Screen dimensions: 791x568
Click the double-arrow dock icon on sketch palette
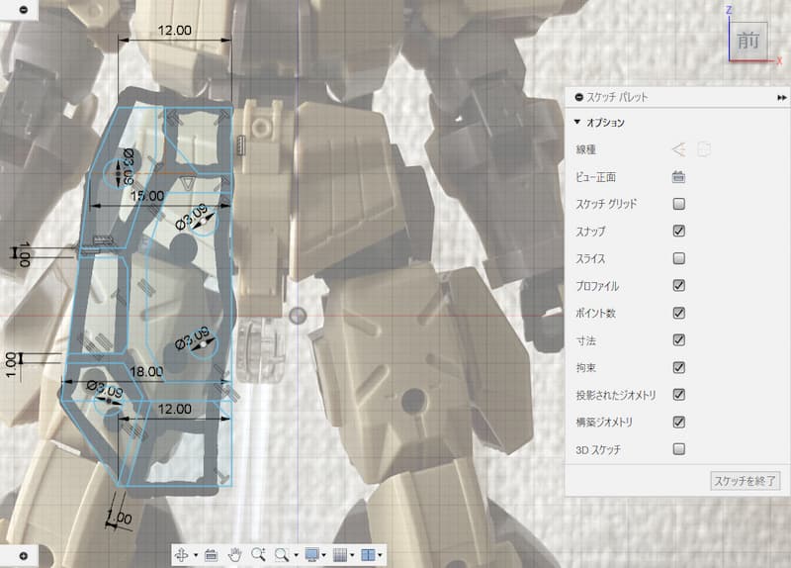(x=781, y=97)
